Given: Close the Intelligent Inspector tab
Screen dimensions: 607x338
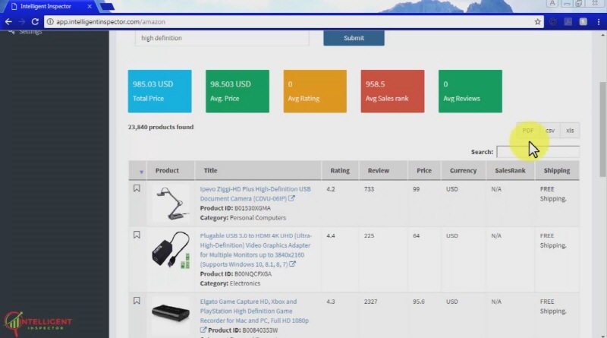Looking at the screenshot, I should pos(90,7).
